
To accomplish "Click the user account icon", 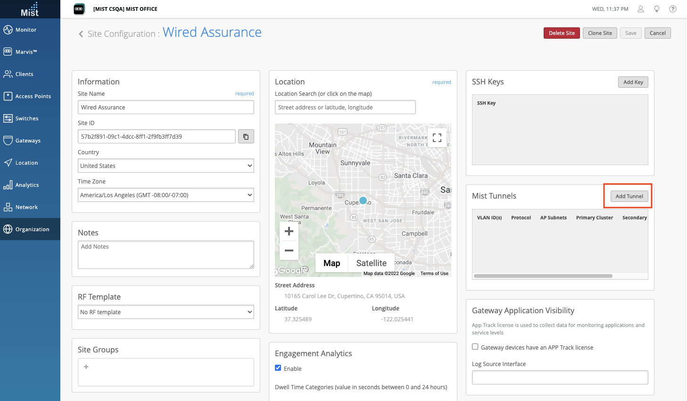I will pyautogui.click(x=641, y=9).
